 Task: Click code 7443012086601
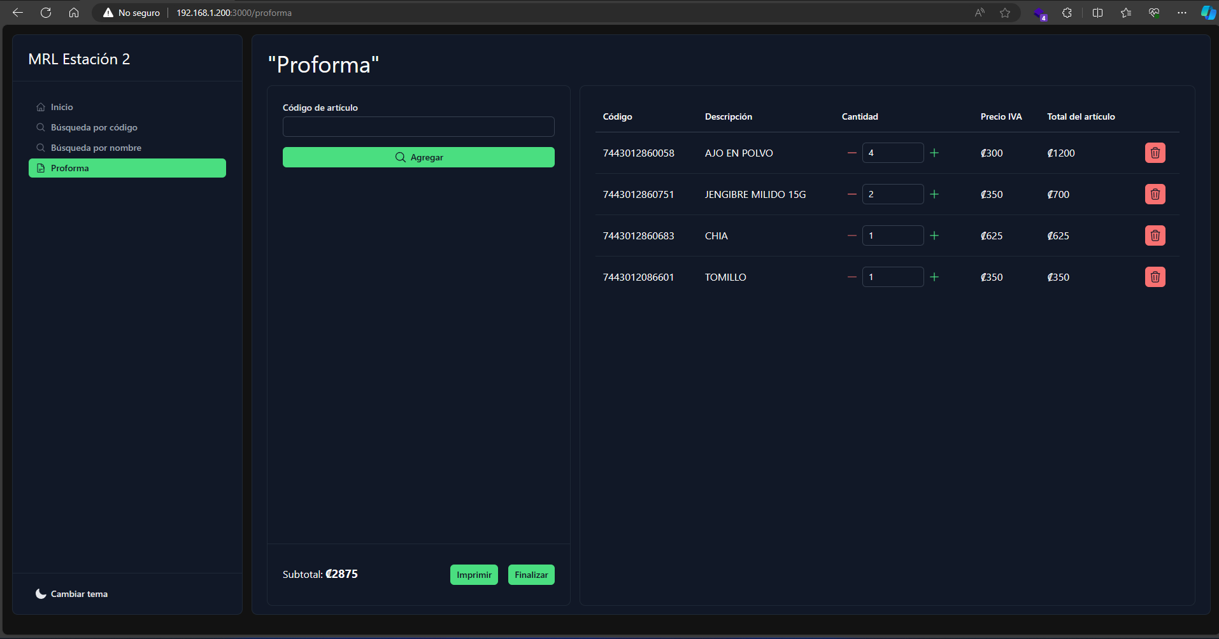click(638, 277)
